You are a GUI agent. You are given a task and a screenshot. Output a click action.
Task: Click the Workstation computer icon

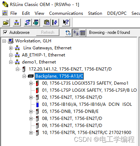pyautogui.click(x=11, y=41)
